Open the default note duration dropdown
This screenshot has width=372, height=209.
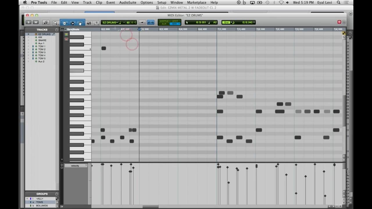(122, 22)
